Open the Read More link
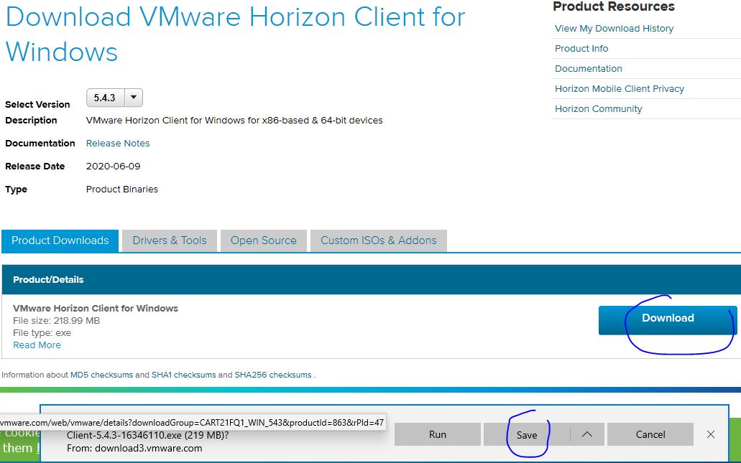The image size is (741, 463). click(x=37, y=345)
